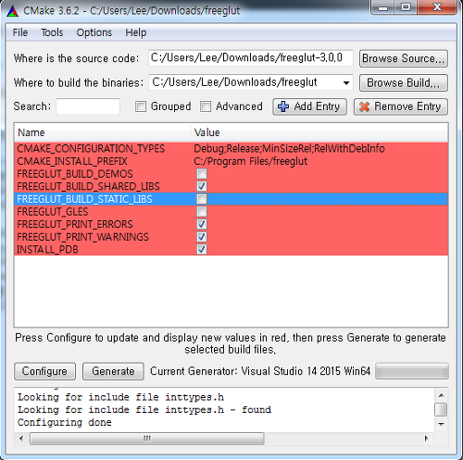Click the 'Configuring done' log line

[x=65, y=422]
